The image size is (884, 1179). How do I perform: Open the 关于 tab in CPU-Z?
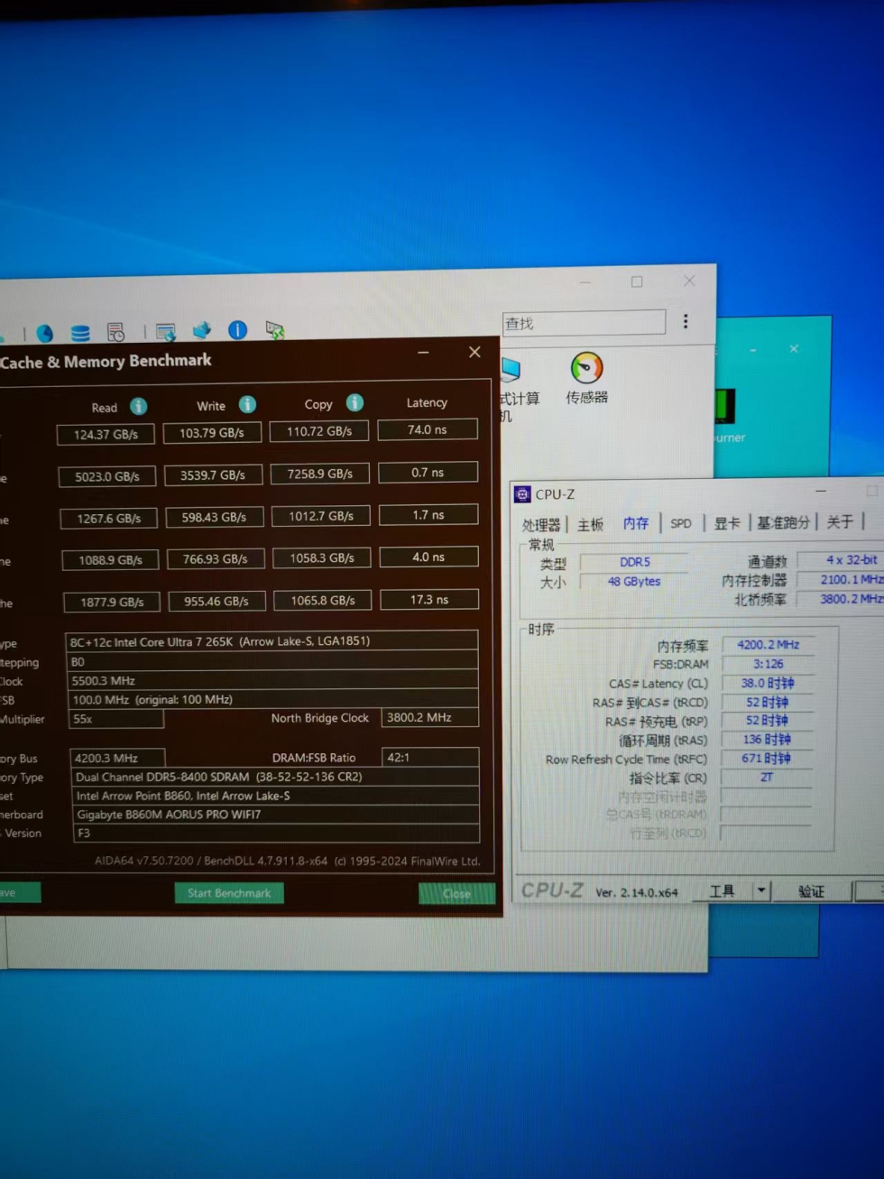(840, 521)
